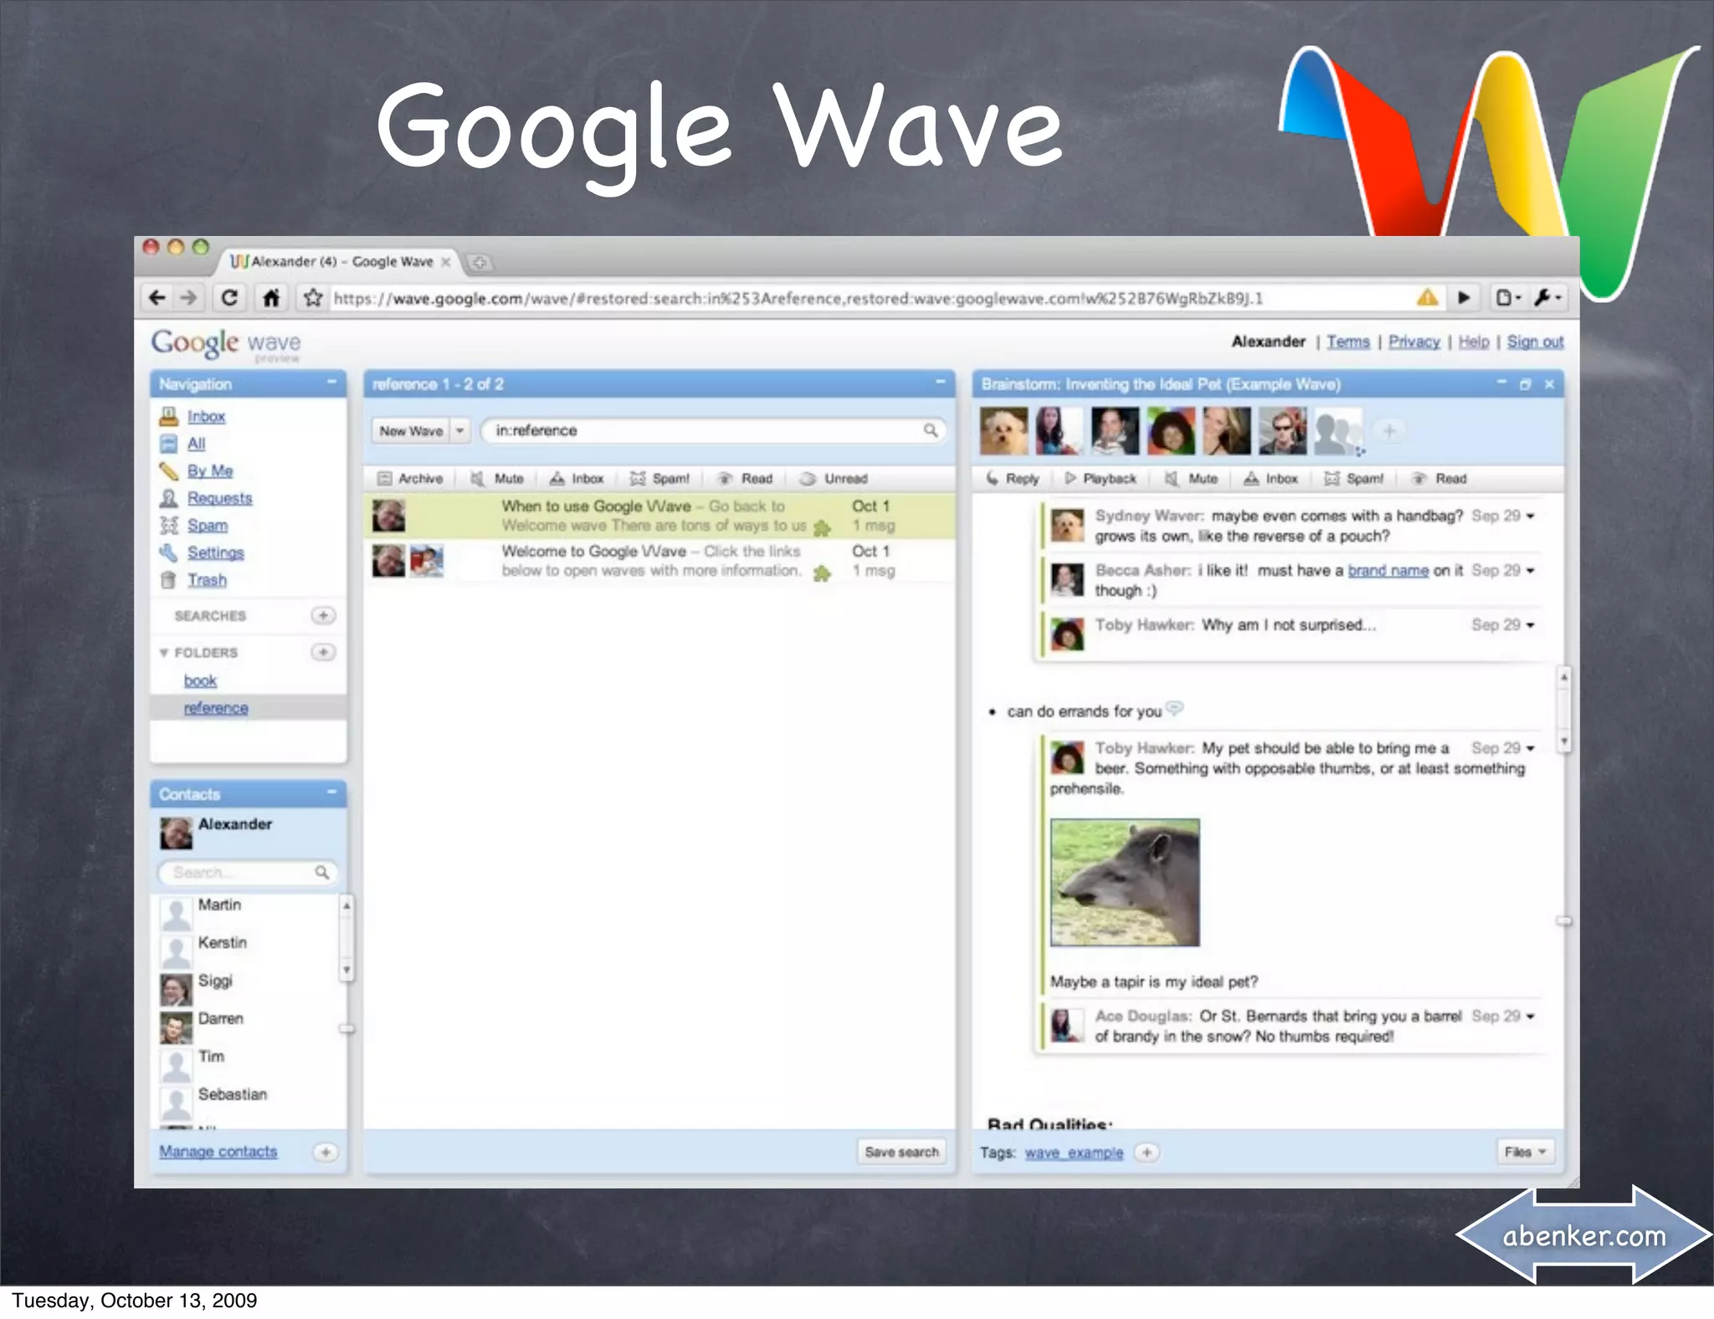Click the Spam! button in wave toolbar
1714x1319 pixels.
coord(1354,479)
